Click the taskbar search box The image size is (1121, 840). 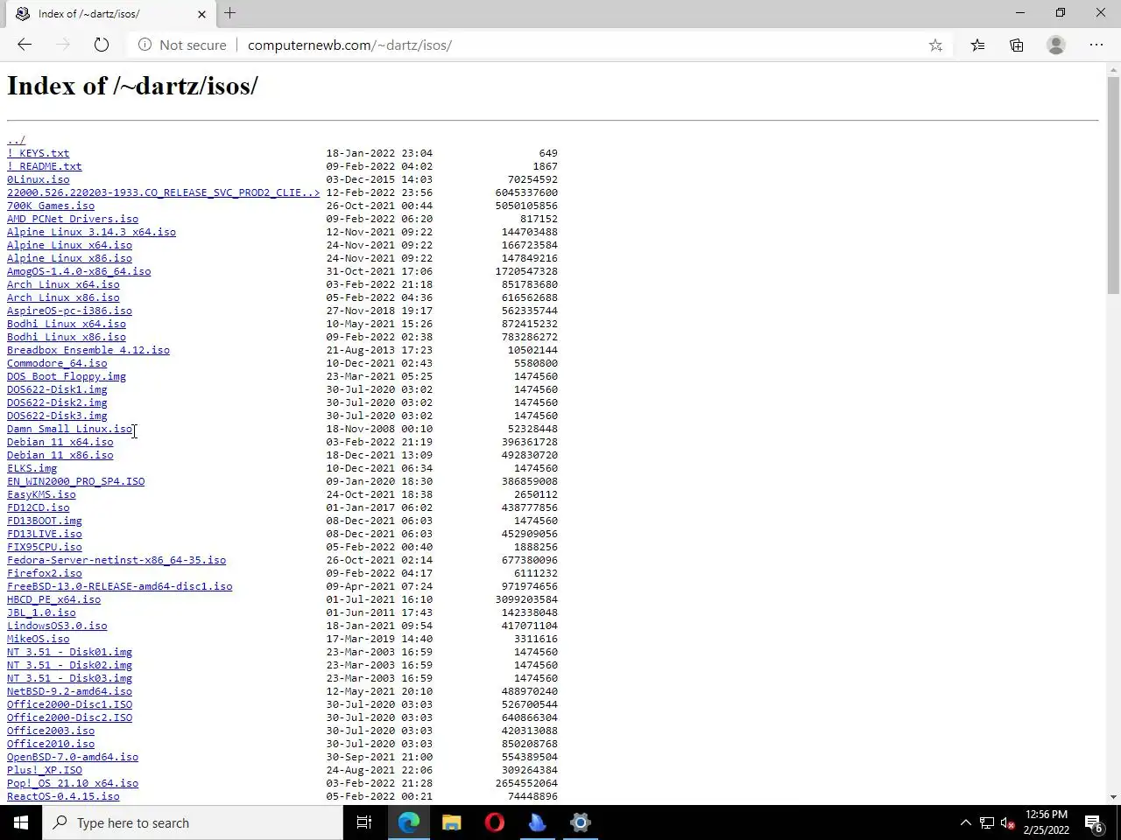click(x=193, y=822)
